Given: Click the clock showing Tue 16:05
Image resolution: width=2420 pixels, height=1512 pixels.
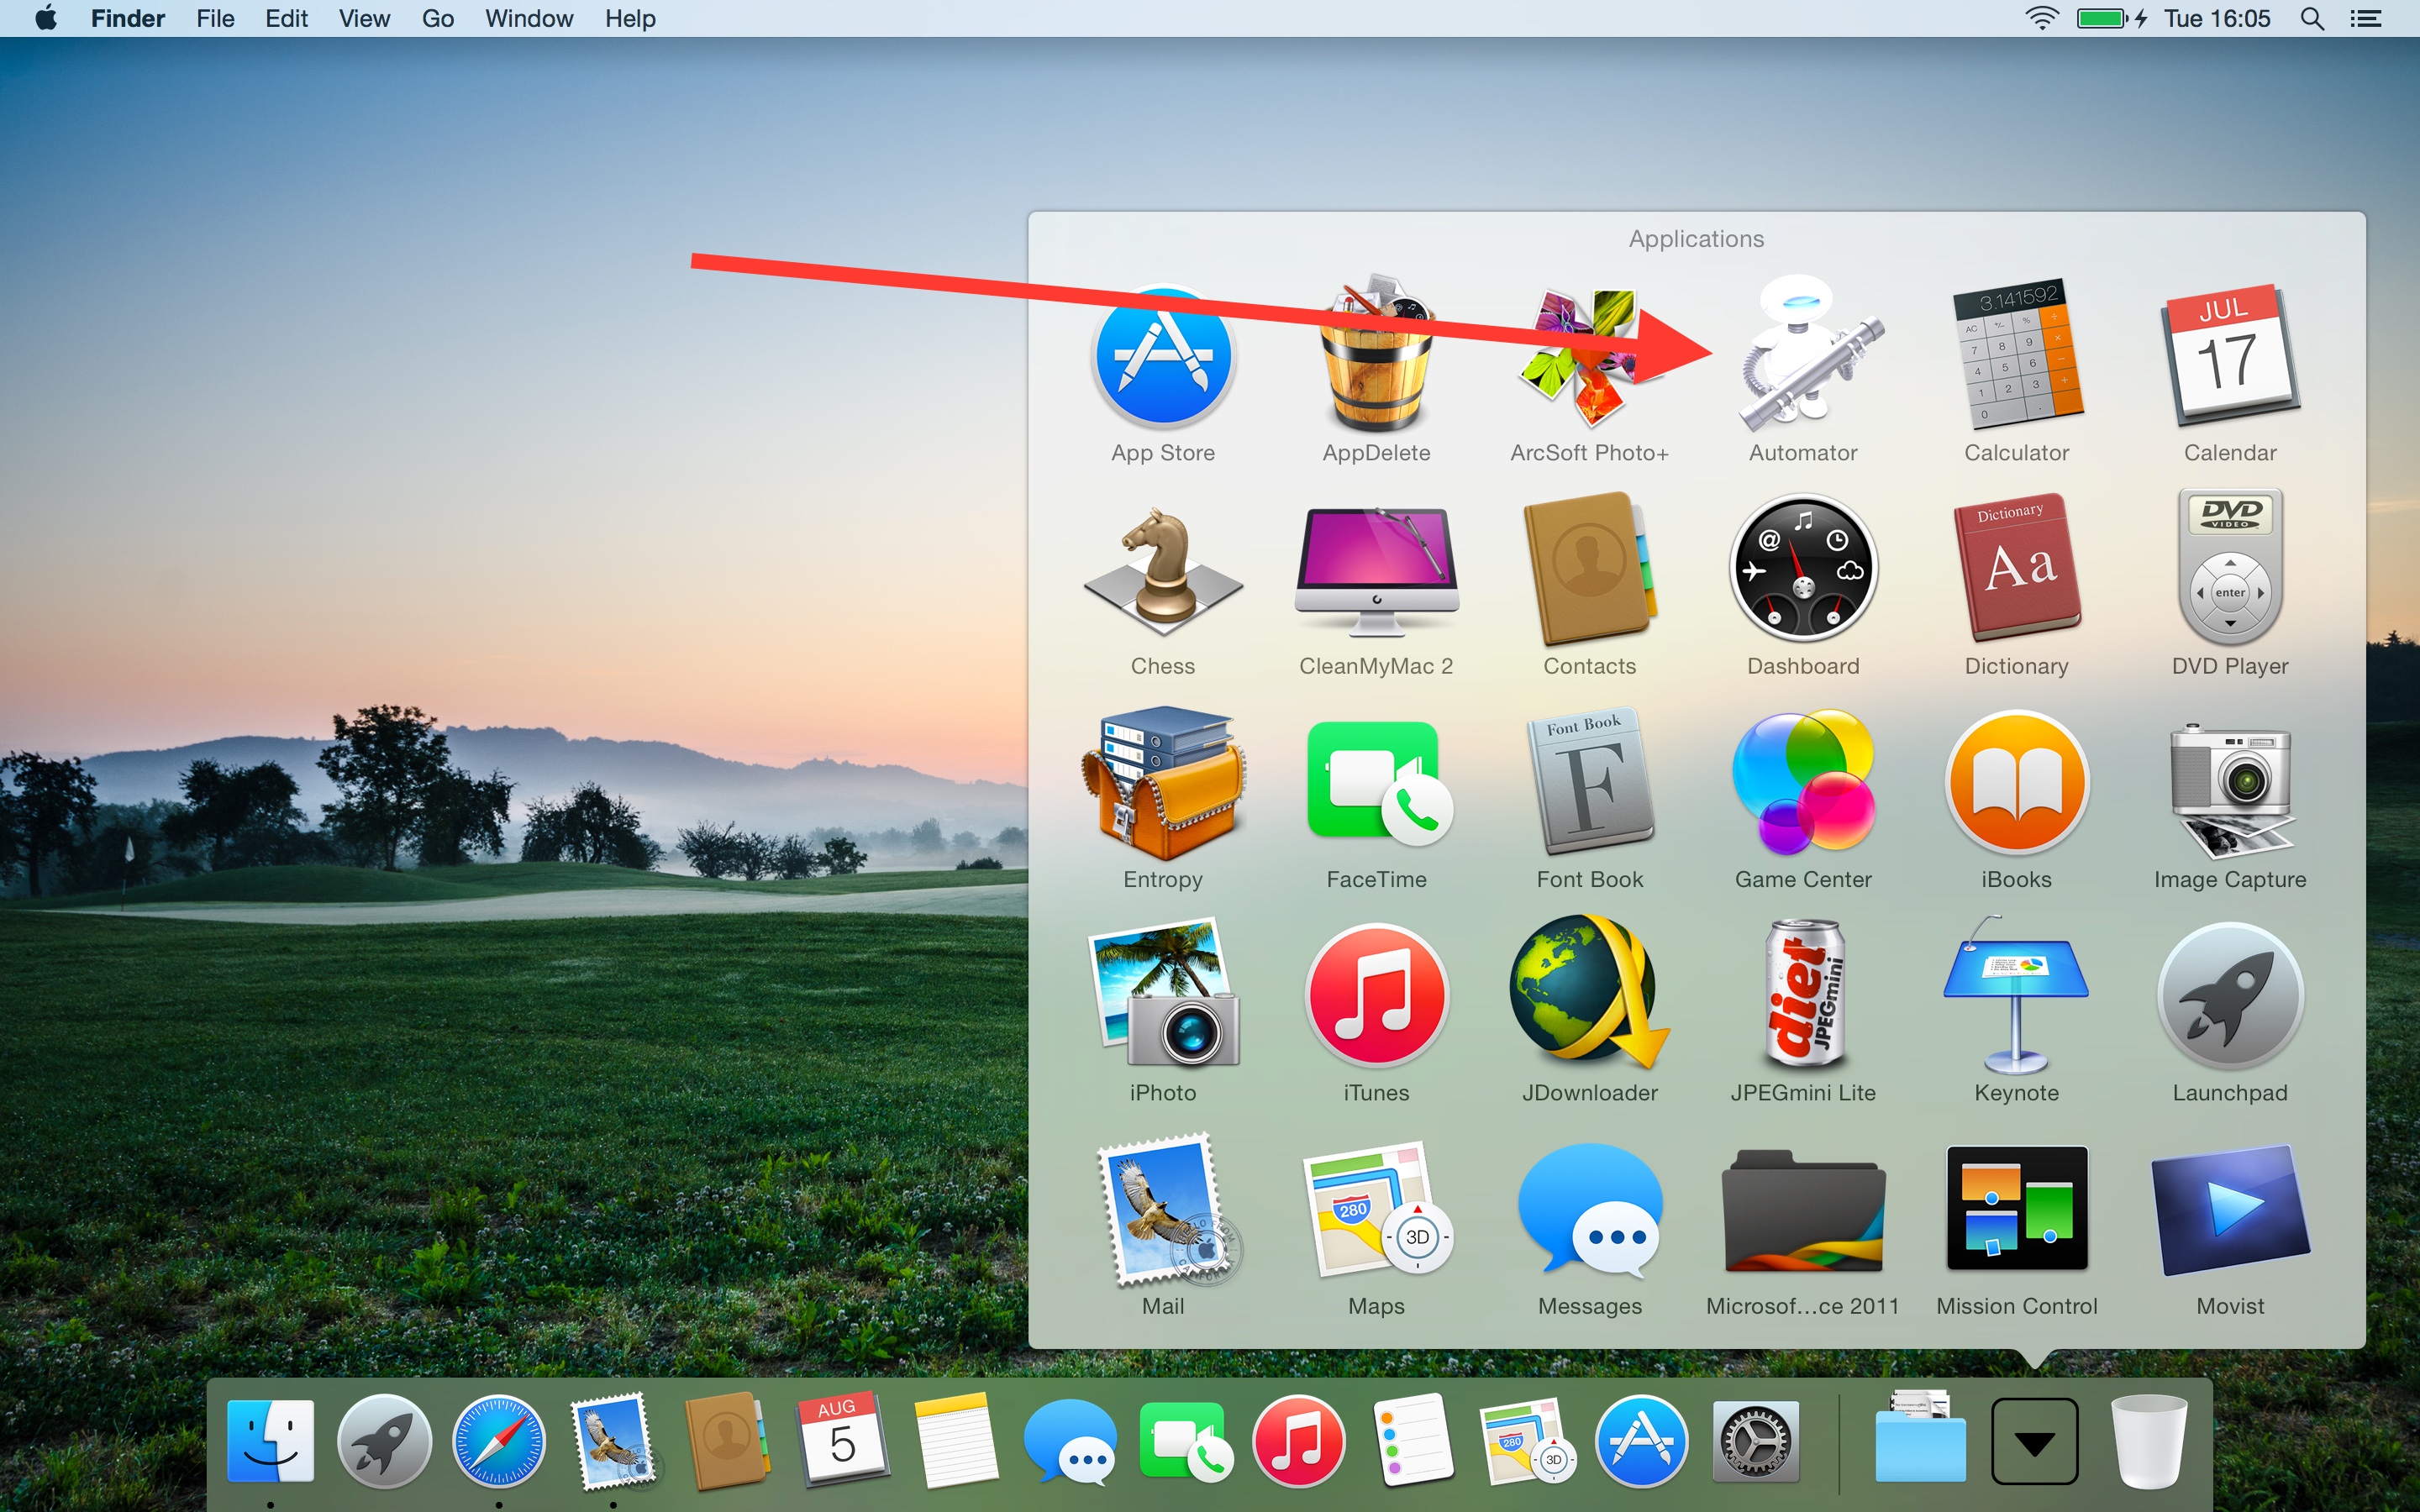Looking at the screenshot, I should point(2217,18).
